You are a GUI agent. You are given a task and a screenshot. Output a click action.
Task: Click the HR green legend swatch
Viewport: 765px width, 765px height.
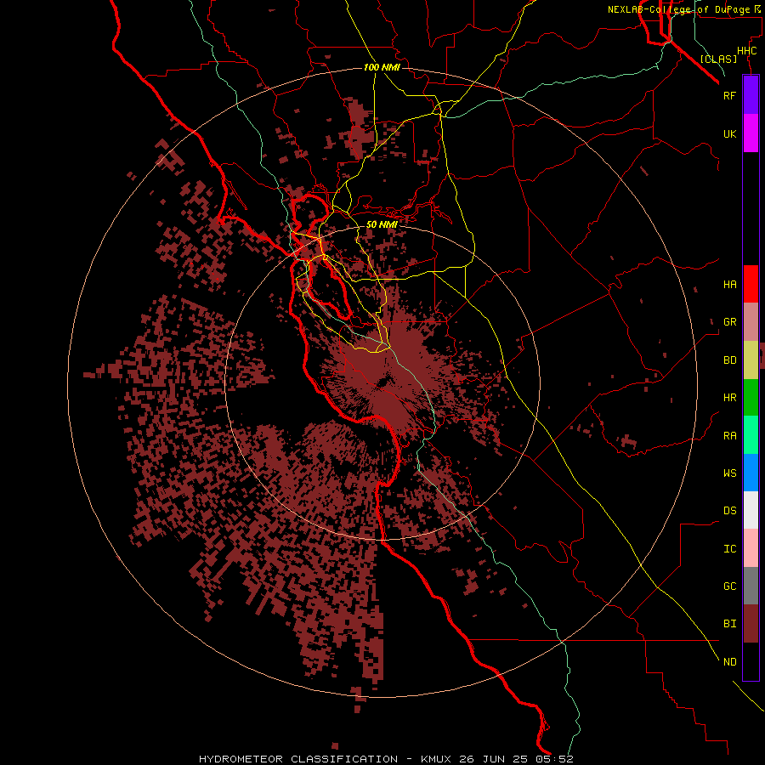(751, 398)
